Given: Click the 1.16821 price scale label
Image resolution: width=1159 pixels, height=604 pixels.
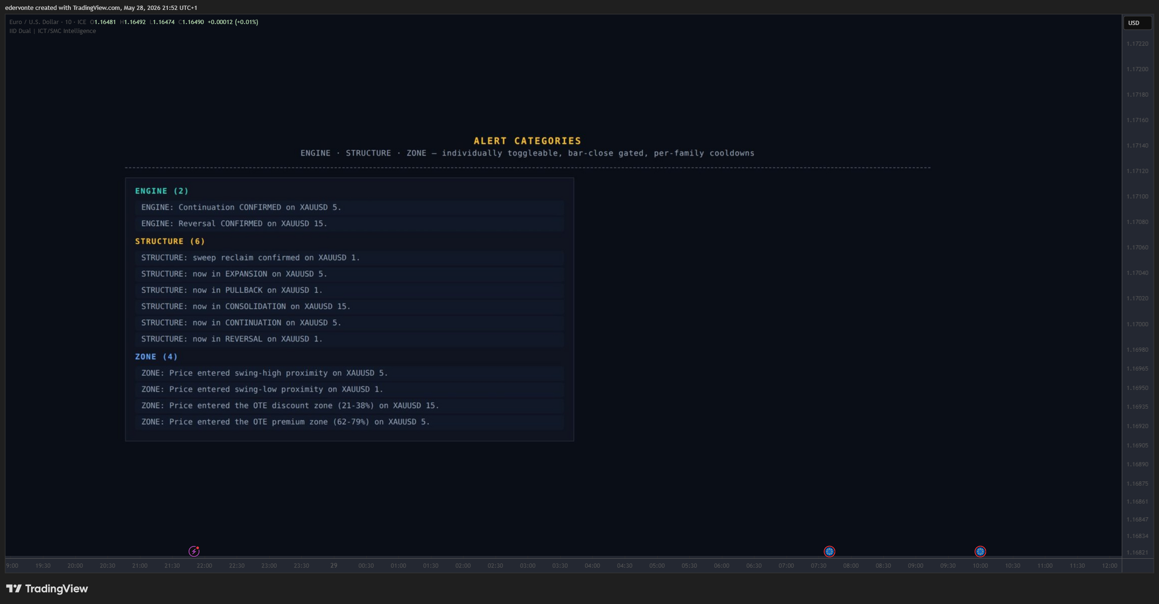Looking at the screenshot, I should click(1137, 553).
